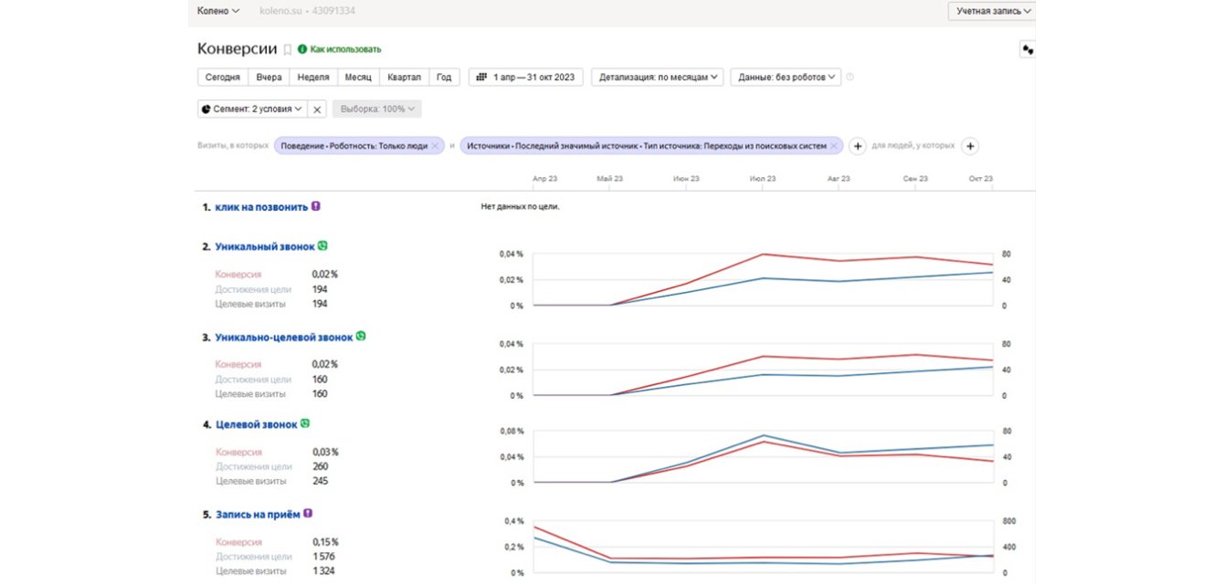Open the date range picker 1 апр — 31 окт 2023
The height and width of the screenshot is (584, 1224).
coord(526,78)
